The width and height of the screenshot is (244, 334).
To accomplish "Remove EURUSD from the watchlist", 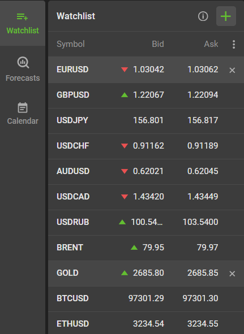I will pyautogui.click(x=232, y=70).
